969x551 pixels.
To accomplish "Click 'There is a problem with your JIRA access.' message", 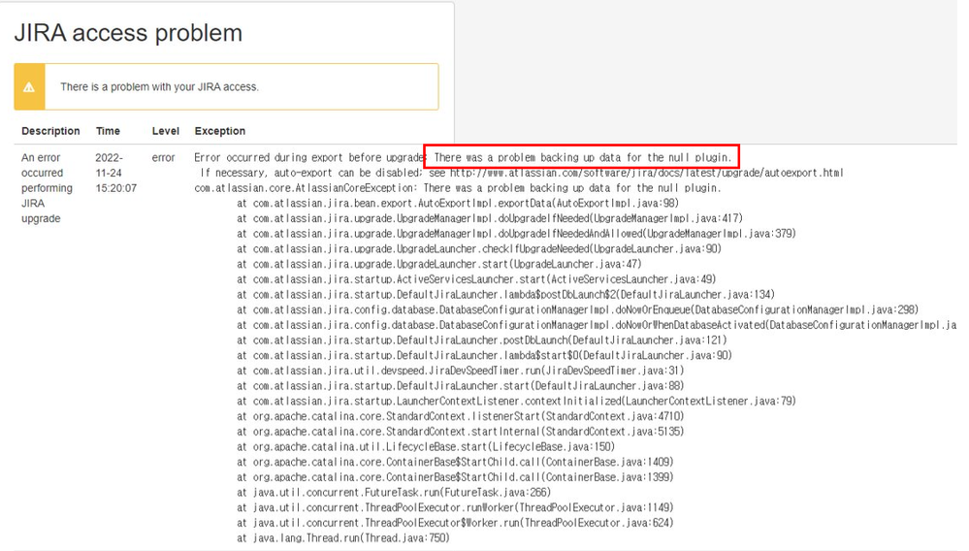I will tap(159, 87).
